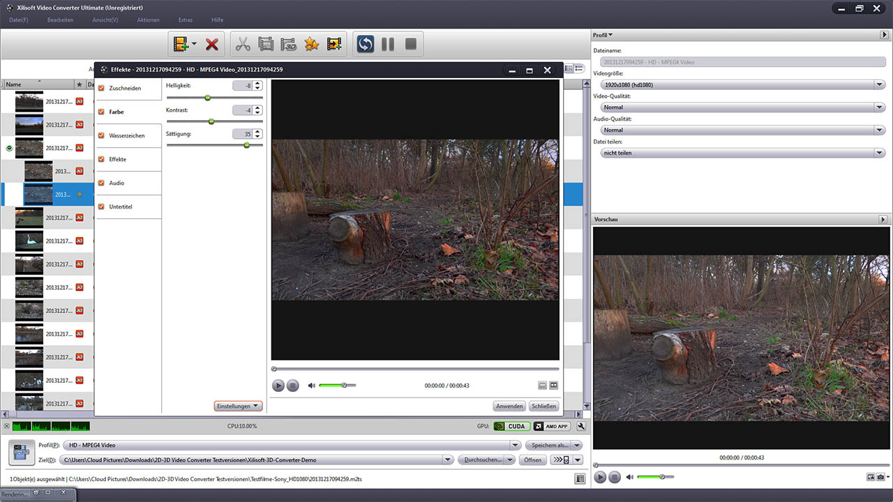893x502 pixels.
Task: Select the scissors Clip tool
Action: (243, 45)
